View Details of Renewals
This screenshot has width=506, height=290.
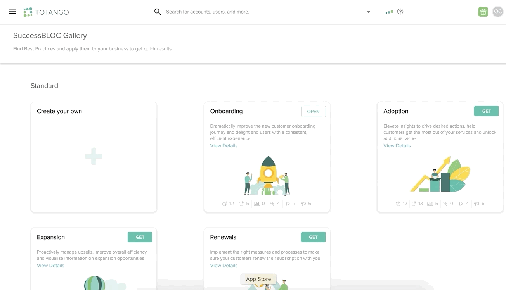coord(224,266)
